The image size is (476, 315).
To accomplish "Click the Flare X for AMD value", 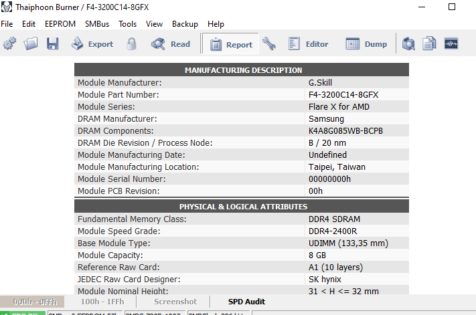I will tap(339, 107).
